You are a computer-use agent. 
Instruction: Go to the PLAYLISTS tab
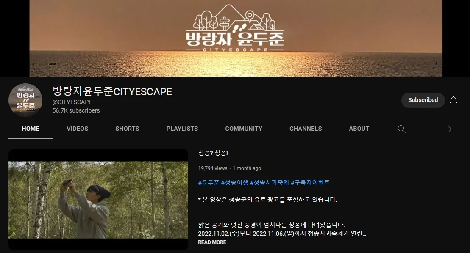(x=182, y=129)
